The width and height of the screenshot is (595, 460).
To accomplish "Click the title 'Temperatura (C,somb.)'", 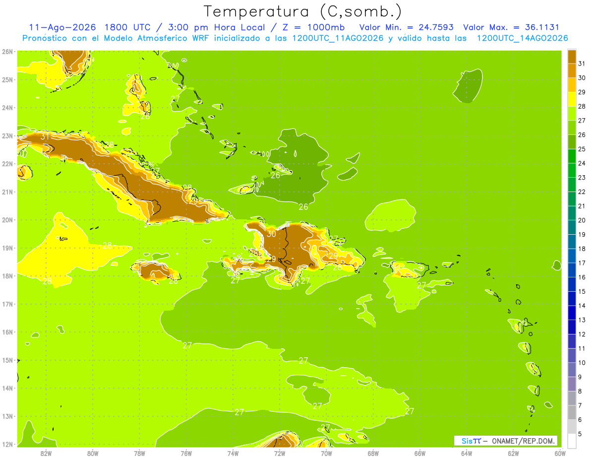I will point(303,11).
